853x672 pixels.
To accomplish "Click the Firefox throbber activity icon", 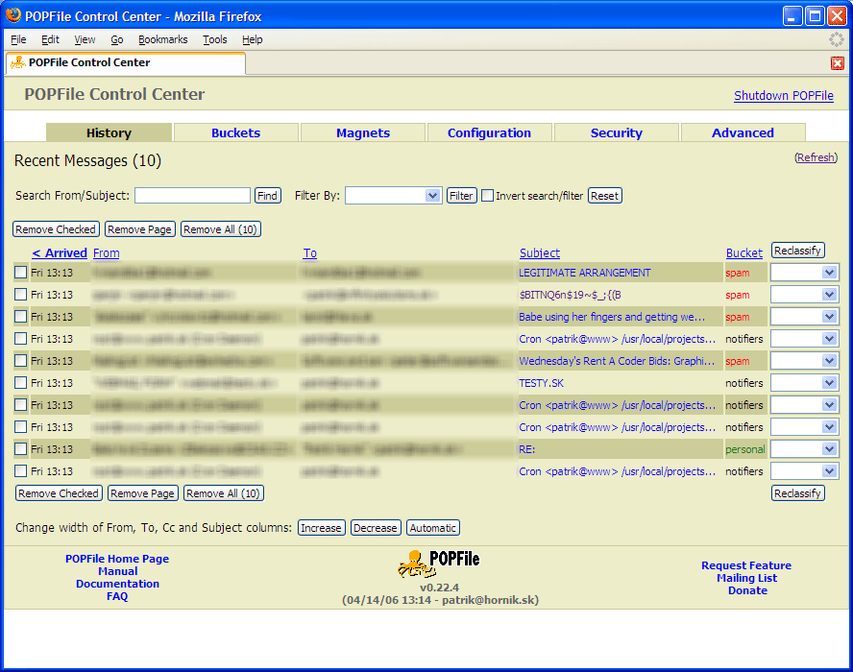I will [836, 39].
